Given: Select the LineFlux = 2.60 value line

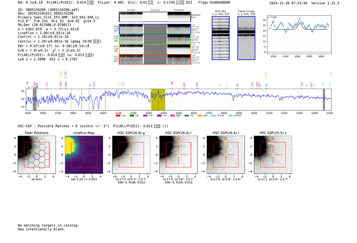Looking at the screenshot, I should click(44, 33).
